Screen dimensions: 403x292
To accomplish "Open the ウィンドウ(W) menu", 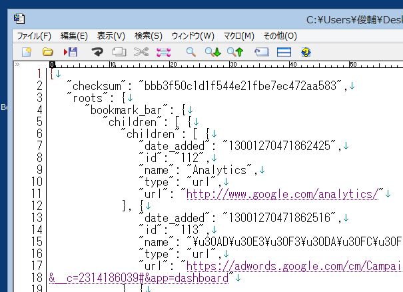I will (x=193, y=36).
